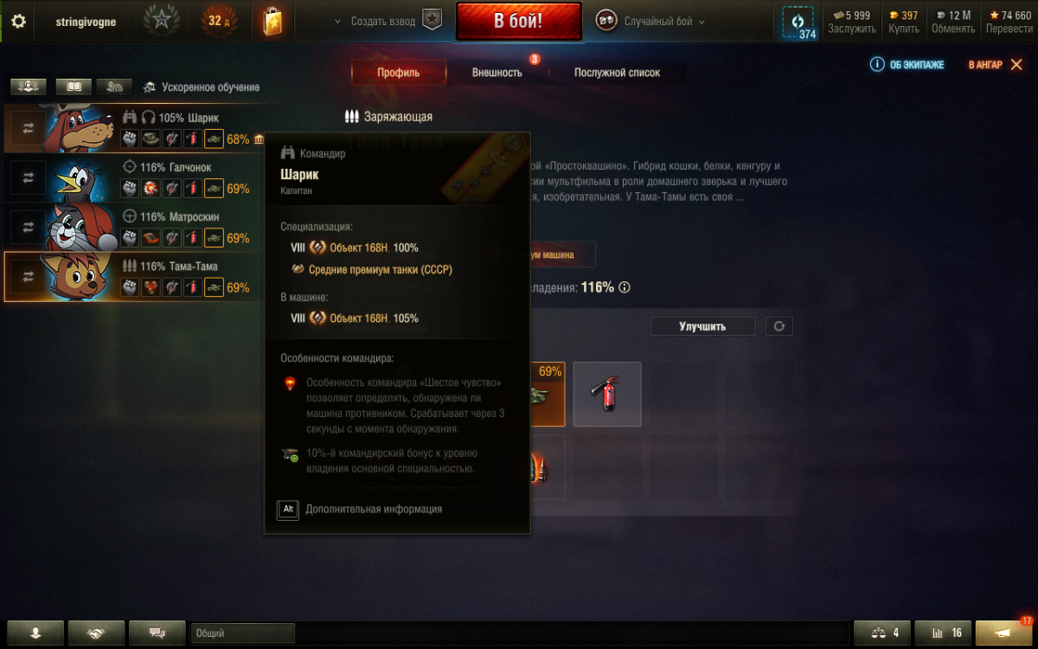Open the chat channels icon at the bottom

click(157, 633)
